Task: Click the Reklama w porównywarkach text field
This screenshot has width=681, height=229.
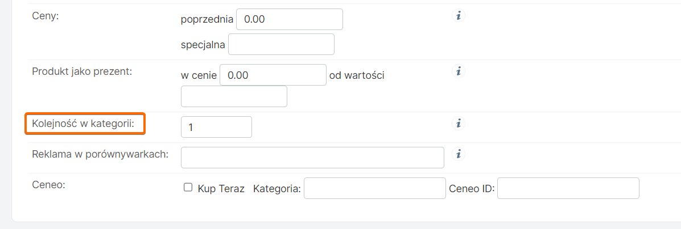Action: pyautogui.click(x=312, y=158)
